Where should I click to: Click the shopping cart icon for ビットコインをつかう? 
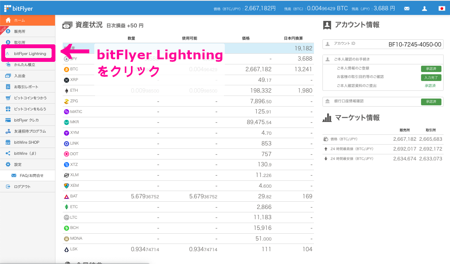click(x=8, y=98)
